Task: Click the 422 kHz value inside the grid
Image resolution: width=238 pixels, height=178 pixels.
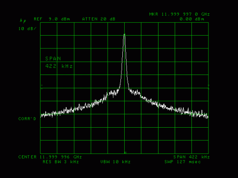Action: pyautogui.click(x=59, y=66)
